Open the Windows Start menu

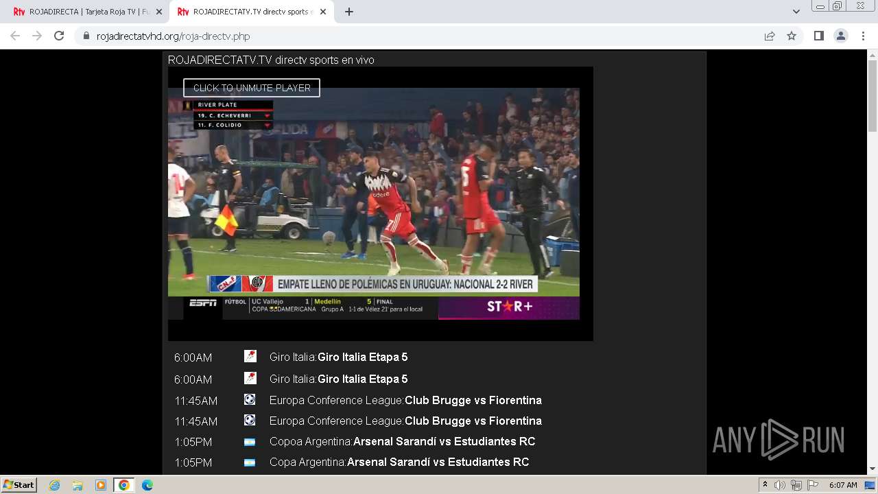[x=19, y=485]
